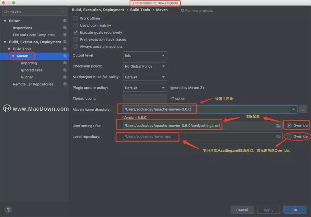Image resolution: width=311 pixels, height=217 pixels.
Task: Click the '-T option' hint text
Action: point(178,98)
